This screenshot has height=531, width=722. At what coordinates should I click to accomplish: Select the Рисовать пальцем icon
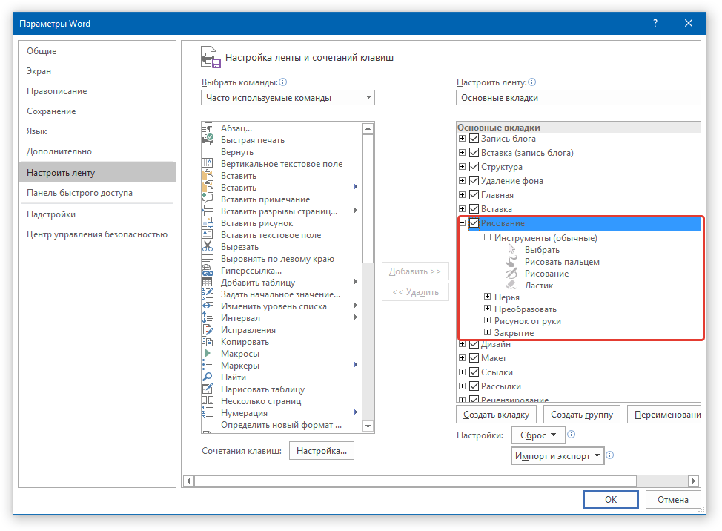point(511,262)
